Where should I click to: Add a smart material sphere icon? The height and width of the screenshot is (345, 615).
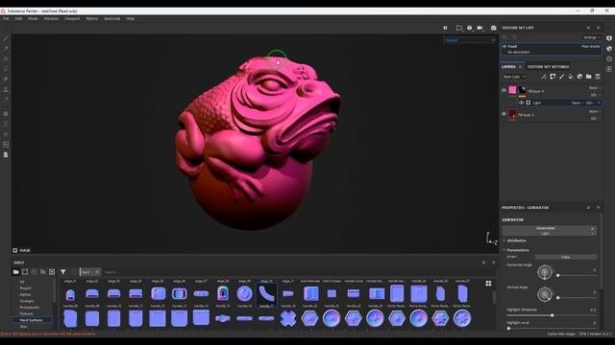(579, 77)
